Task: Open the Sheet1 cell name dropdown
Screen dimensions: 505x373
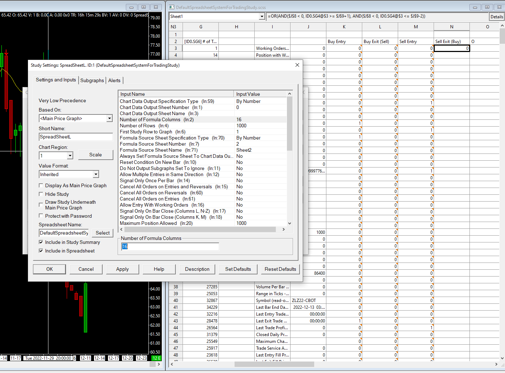Action: point(262,16)
